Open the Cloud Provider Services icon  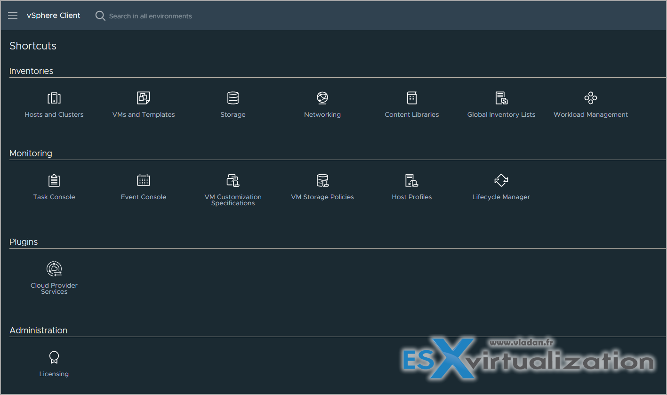tap(54, 269)
